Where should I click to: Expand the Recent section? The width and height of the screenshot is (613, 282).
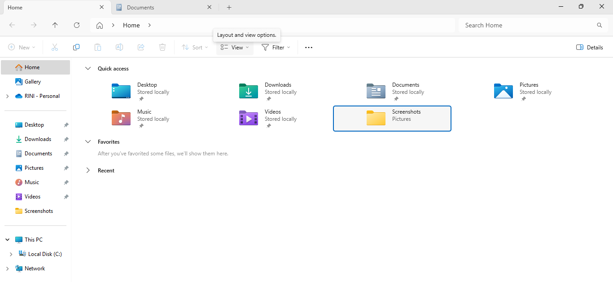88,171
